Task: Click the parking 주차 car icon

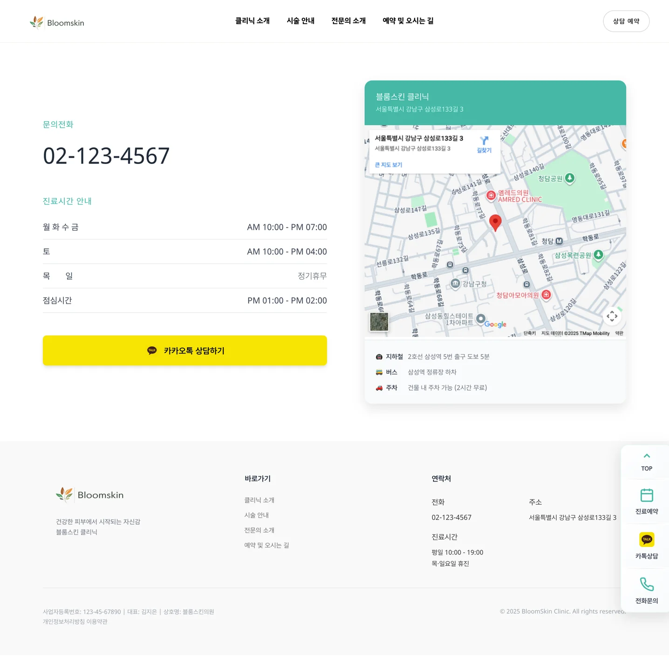Action: [379, 387]
